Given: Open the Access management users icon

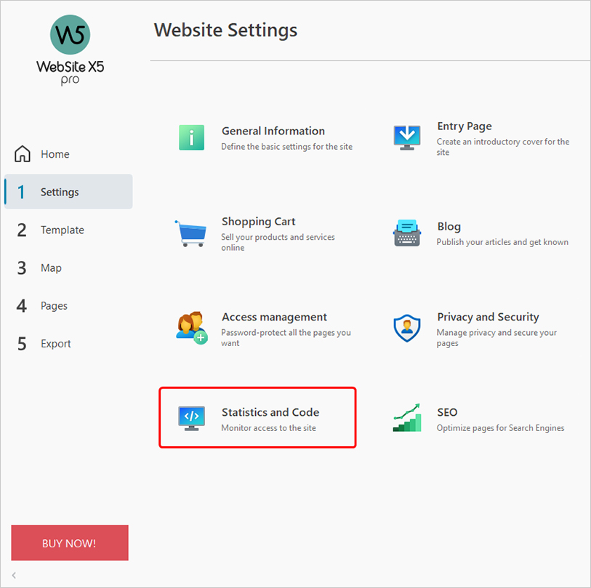Looking at the screenshot, I should (x=192, y=328).
